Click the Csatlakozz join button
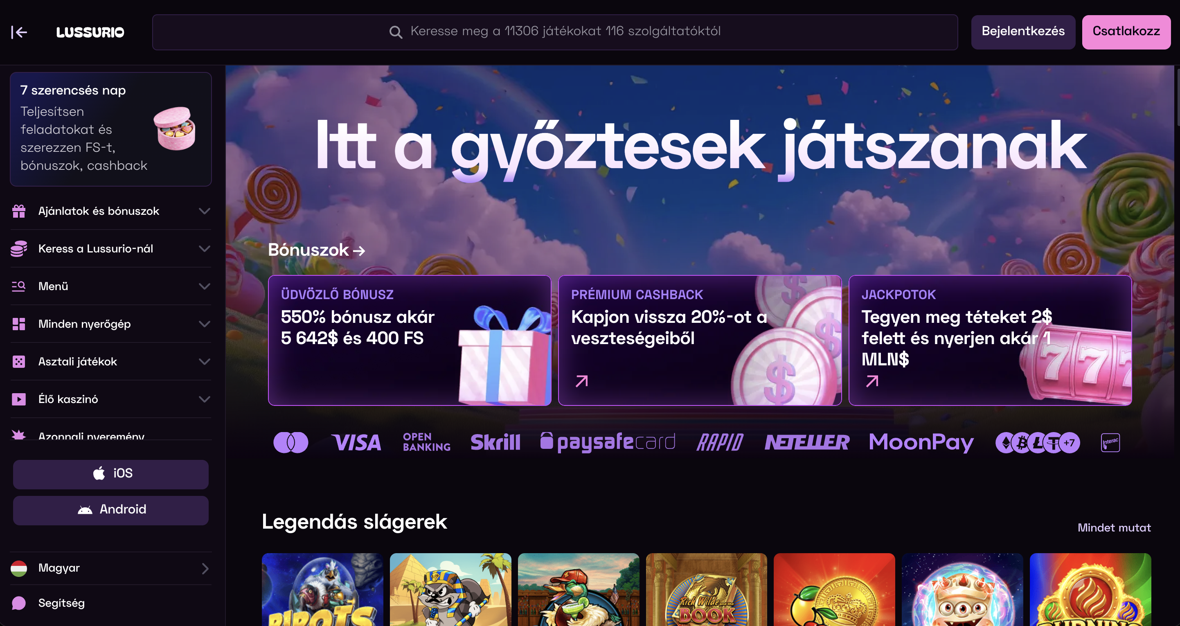1180x626 pixels. point(1126,32)
